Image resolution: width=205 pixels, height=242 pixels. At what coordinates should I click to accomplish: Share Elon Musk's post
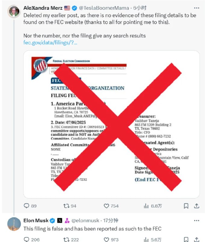click(x=197, y=240)
